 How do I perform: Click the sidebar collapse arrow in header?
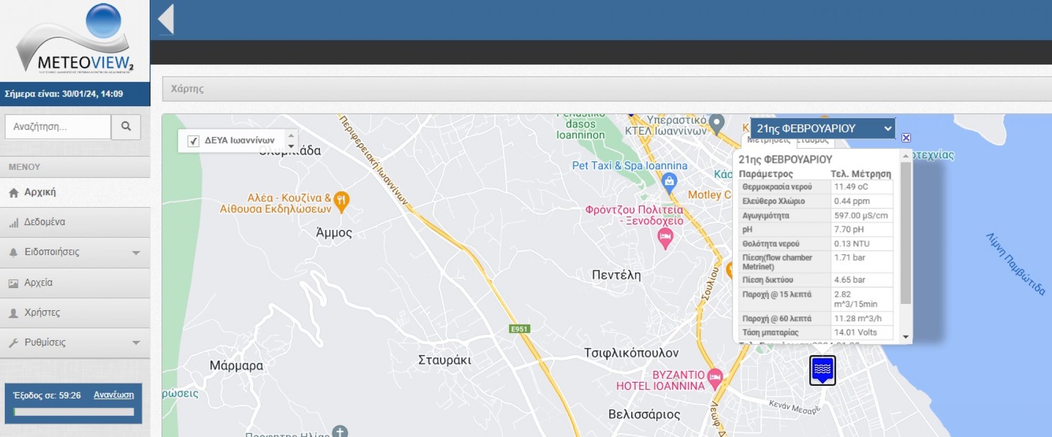pos(166,19)
